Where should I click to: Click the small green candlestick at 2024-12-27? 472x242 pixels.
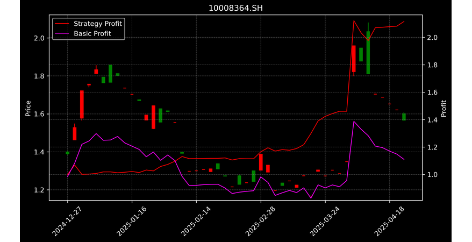pos(67,153)
